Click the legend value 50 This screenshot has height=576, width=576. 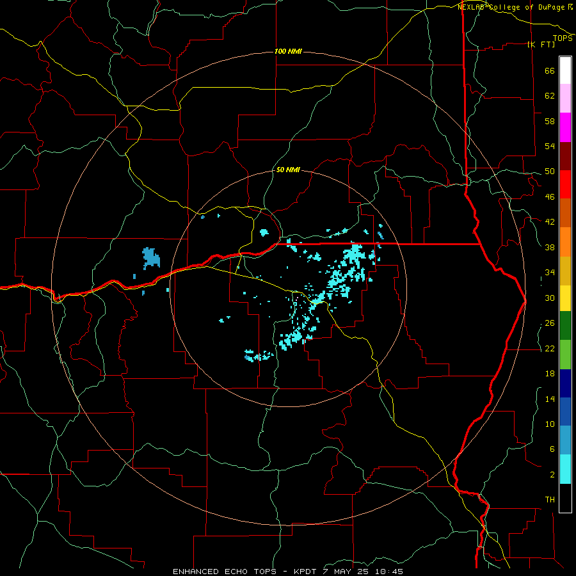[550, 172]
